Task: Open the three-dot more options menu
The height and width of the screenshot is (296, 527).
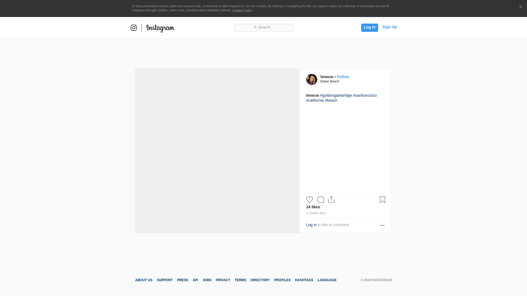Action: tap(382, 225)
